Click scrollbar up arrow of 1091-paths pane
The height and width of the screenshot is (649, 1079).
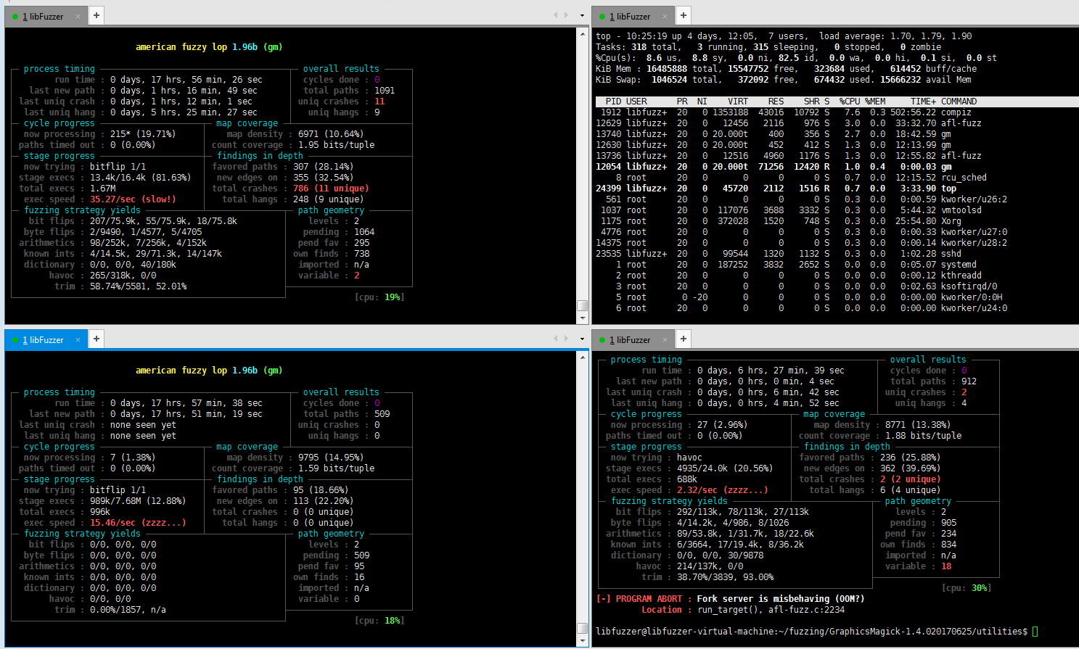point(583,33)
